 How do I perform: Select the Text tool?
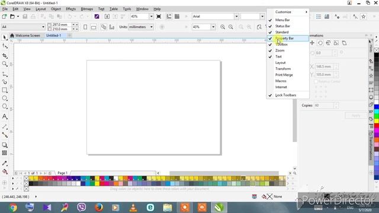[5, 117]
